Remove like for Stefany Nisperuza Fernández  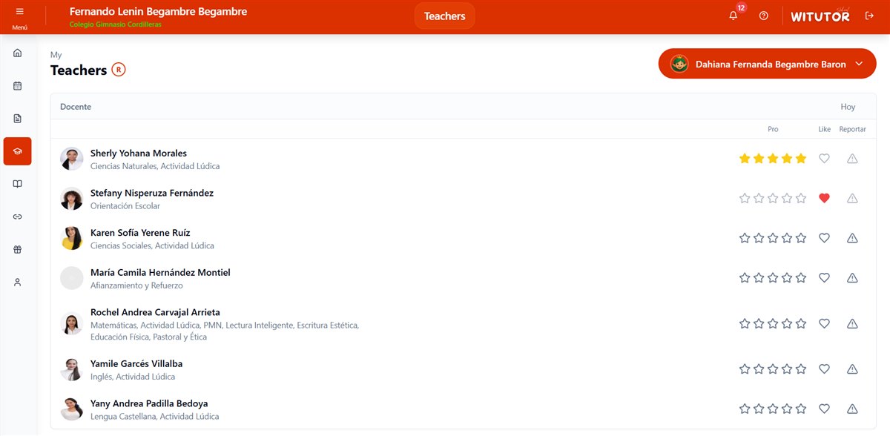point(824,198)
